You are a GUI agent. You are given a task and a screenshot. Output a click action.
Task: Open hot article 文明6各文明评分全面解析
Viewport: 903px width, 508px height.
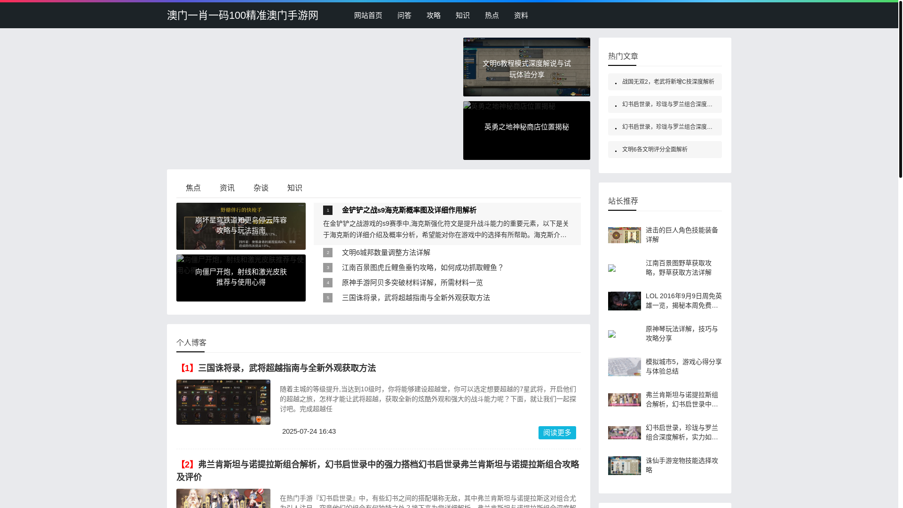pos(655,150)
